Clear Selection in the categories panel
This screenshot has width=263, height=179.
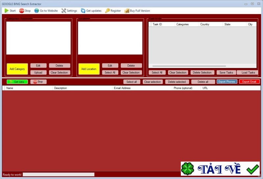60,72
